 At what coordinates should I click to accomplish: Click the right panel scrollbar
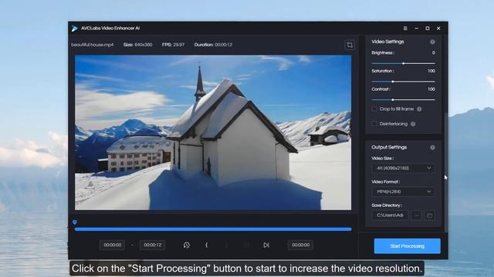[446, 172]
